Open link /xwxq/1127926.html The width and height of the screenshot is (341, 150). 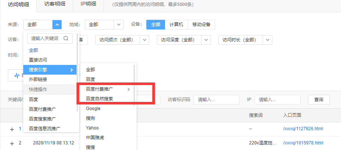tap(303, 129)
